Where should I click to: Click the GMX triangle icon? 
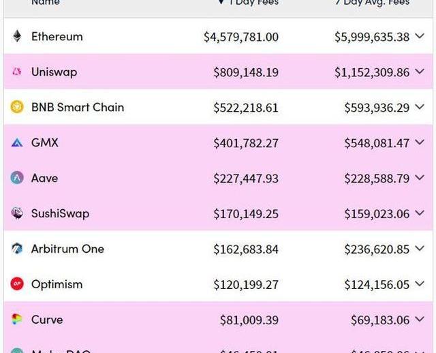coord(17,143)
